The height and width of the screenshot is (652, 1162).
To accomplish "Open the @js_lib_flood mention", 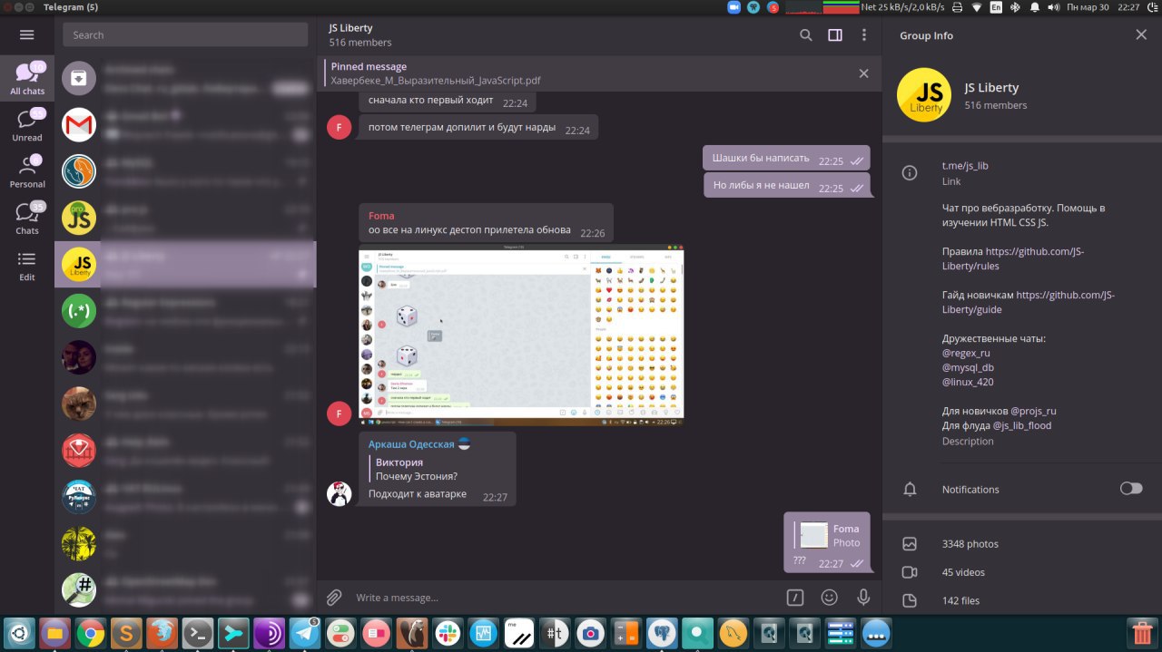I will [1021, 425].
